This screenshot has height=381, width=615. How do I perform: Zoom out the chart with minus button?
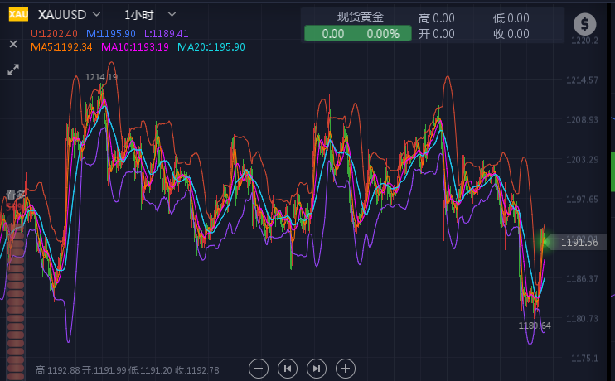coord(259,368)
